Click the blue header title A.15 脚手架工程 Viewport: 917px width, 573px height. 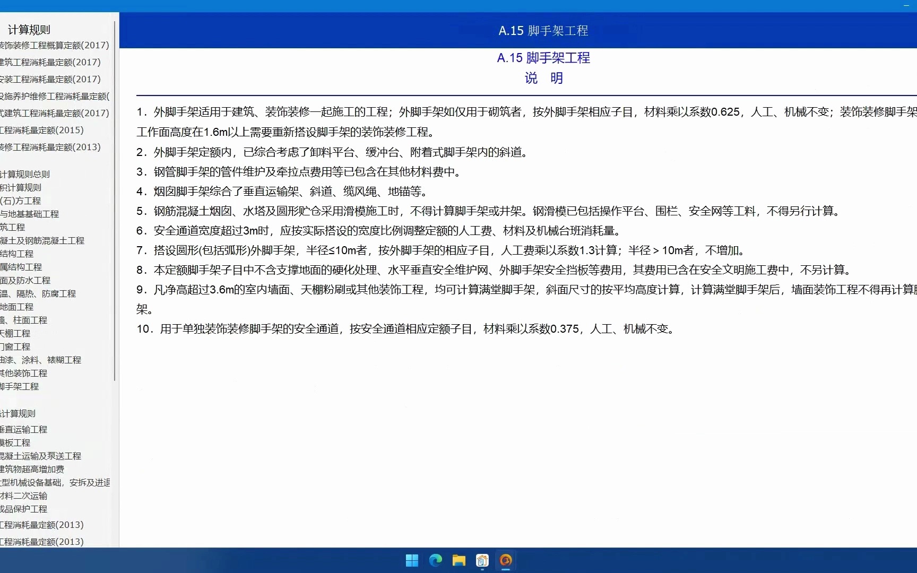(x=543, y=31)
